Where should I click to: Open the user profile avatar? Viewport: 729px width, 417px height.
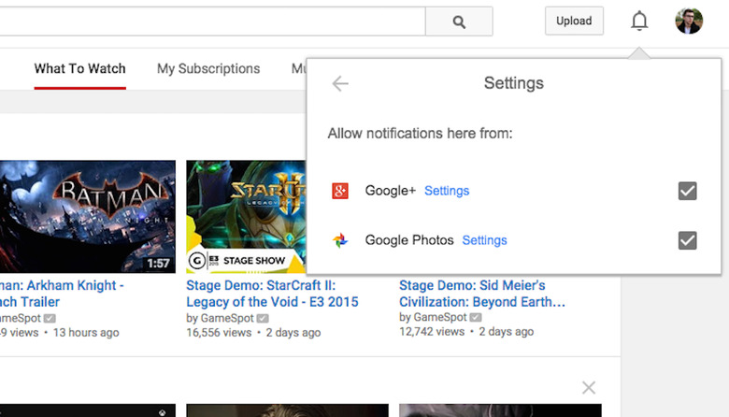tap(689, 22)
